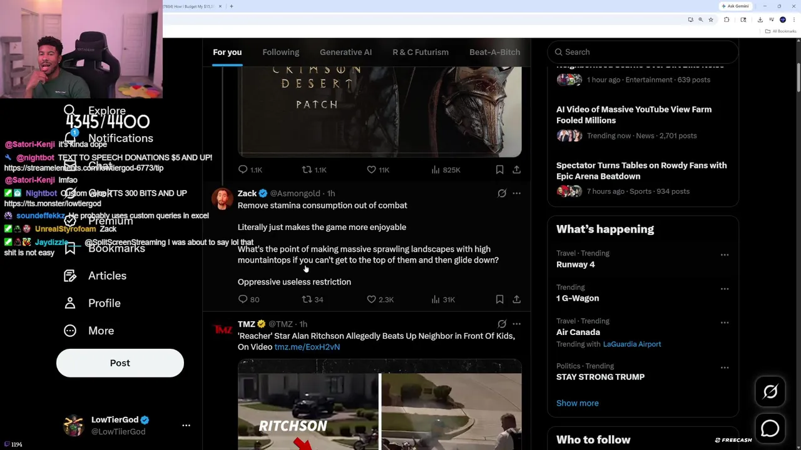801x450 pixels.
Task: View analytics of the 825K views post
Action: (446, 169)
